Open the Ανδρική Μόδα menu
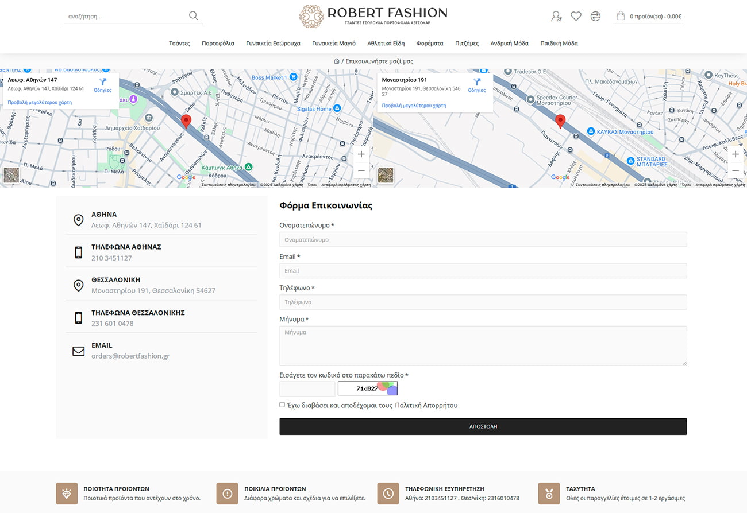Screen dimensions: 747x513 (509, 44)
